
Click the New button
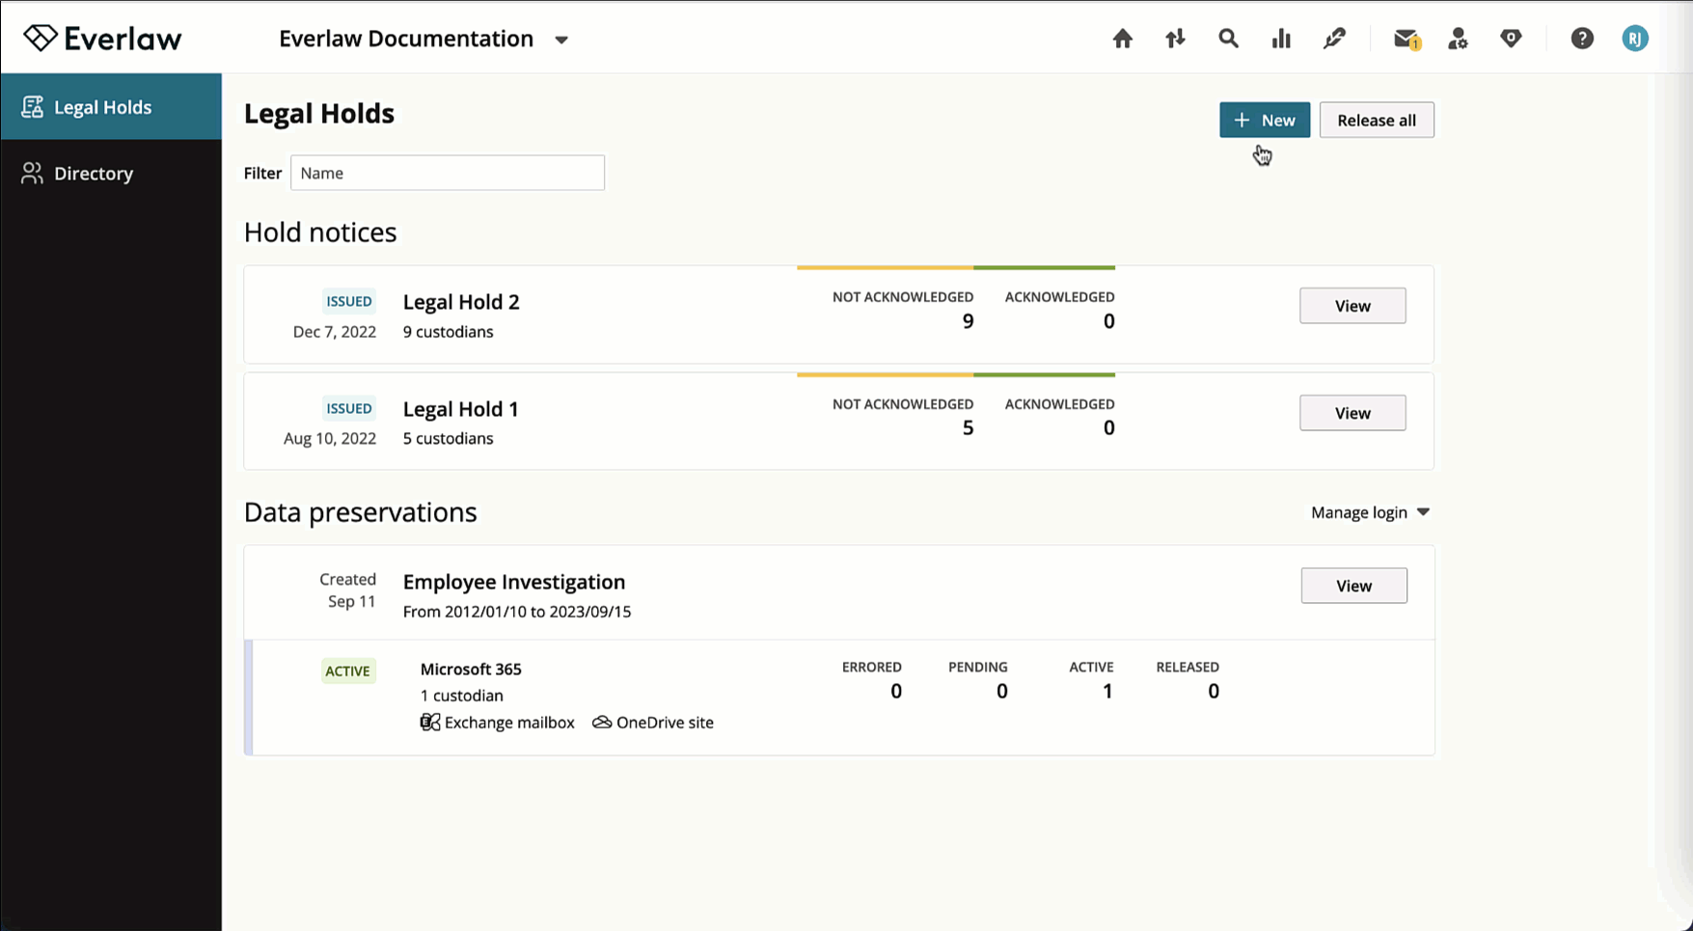[1264, 120]
